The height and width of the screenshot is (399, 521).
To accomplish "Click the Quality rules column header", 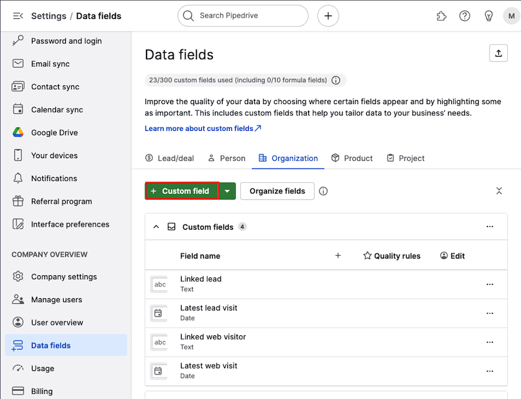I will 392,256.
